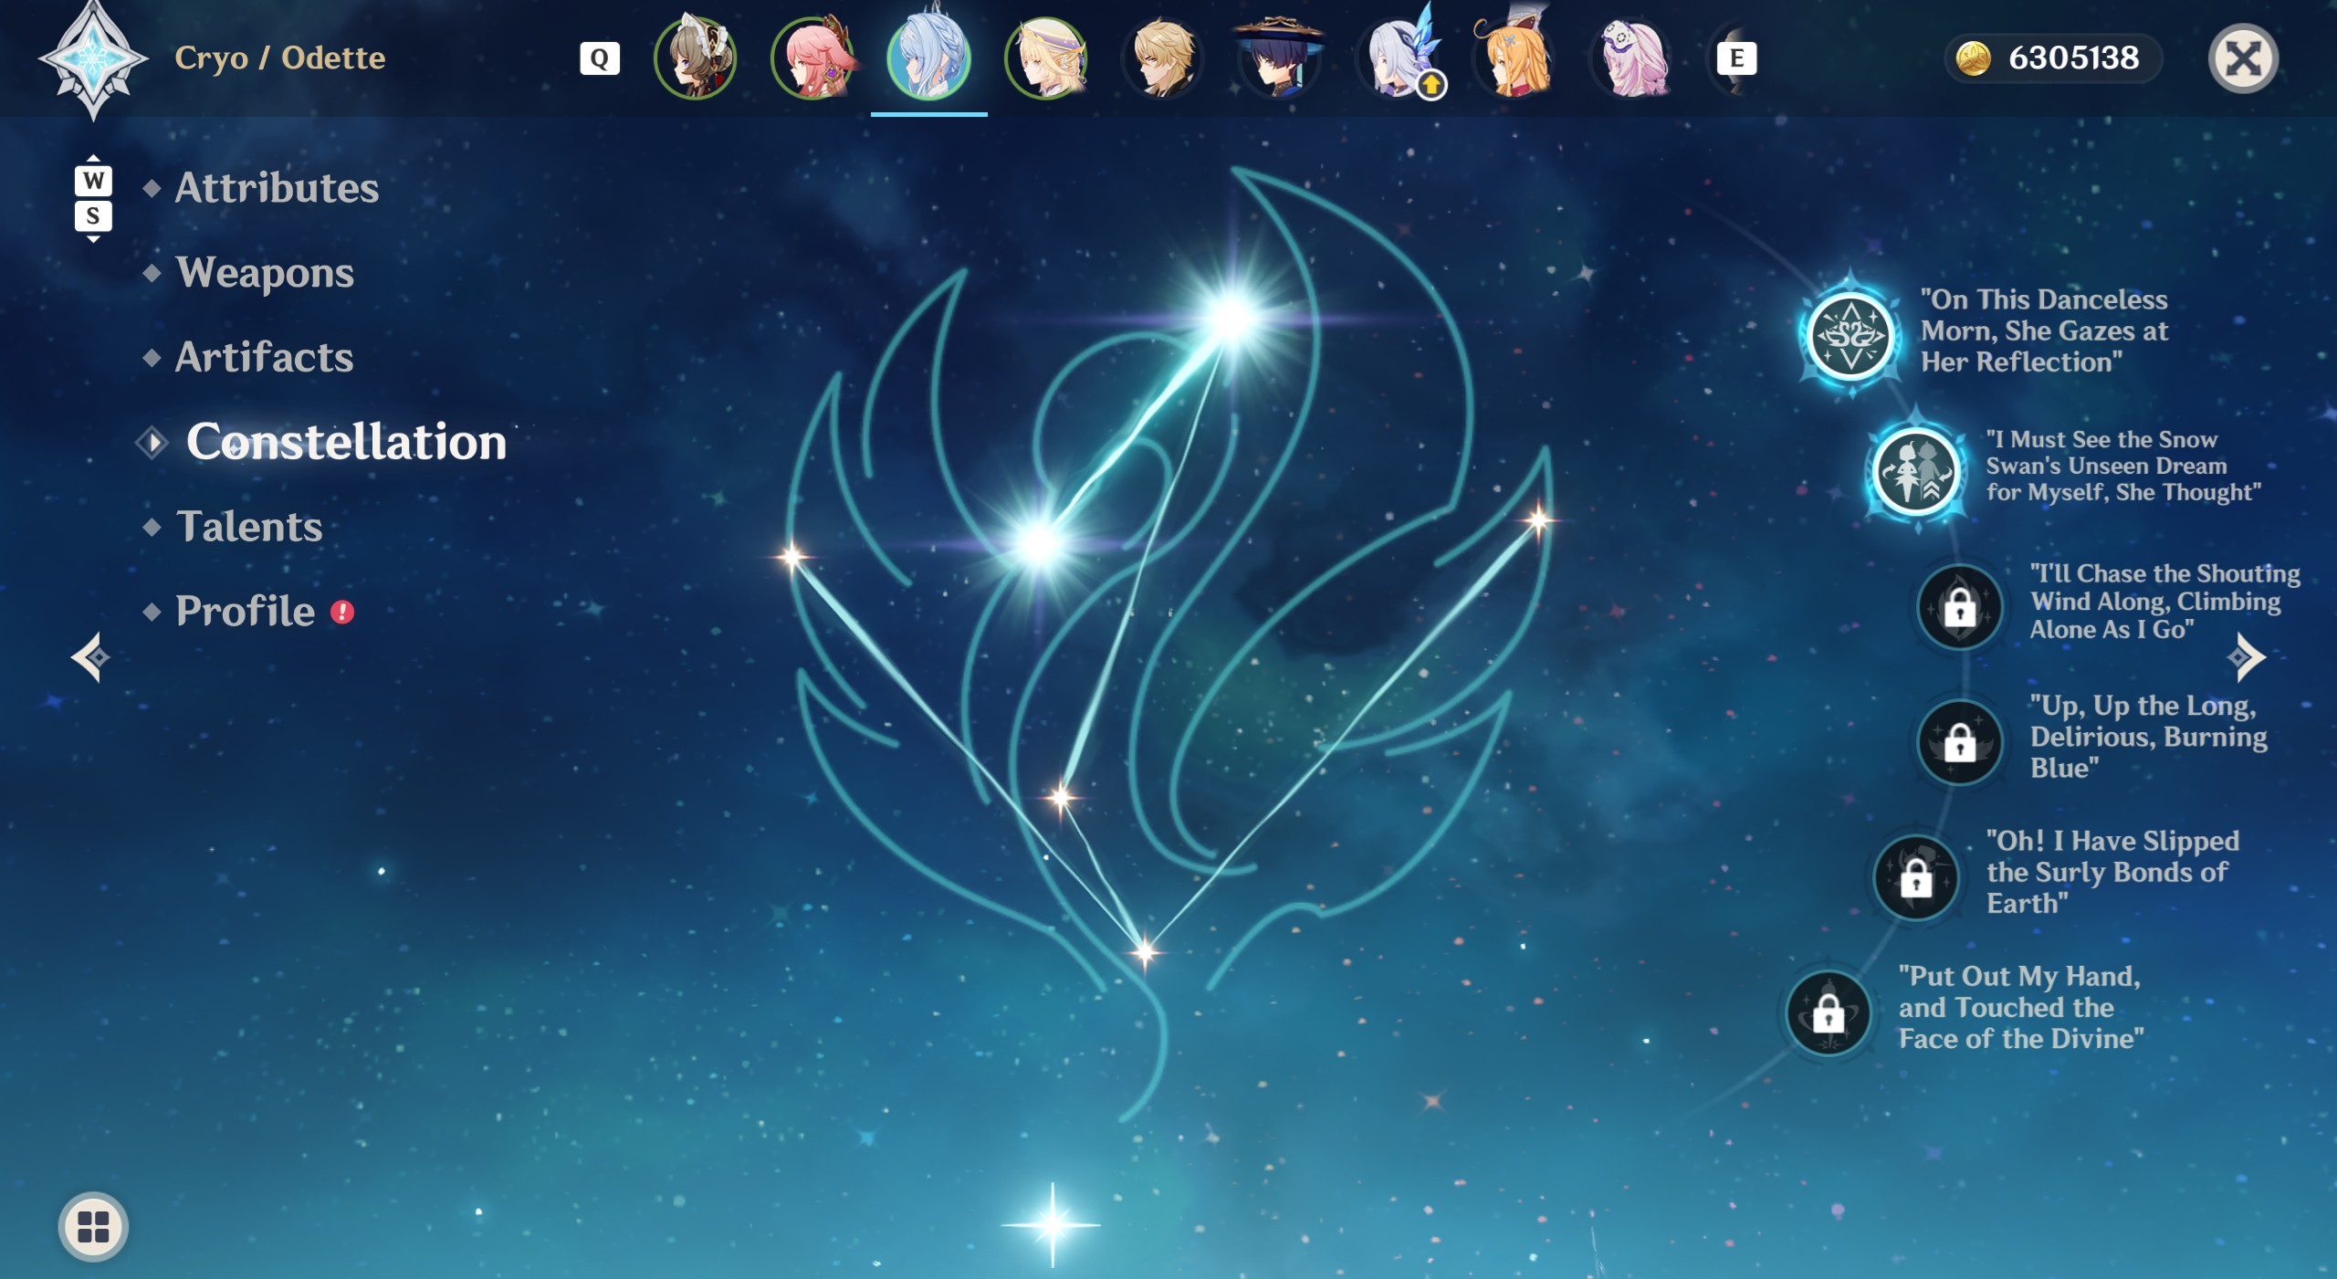The image size is (2337, 1279).
Task: Open the first activated constellation swan icon
Action: (1850, 335)
